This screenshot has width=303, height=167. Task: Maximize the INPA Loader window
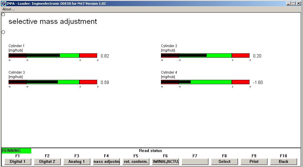[x=293, y=4]
